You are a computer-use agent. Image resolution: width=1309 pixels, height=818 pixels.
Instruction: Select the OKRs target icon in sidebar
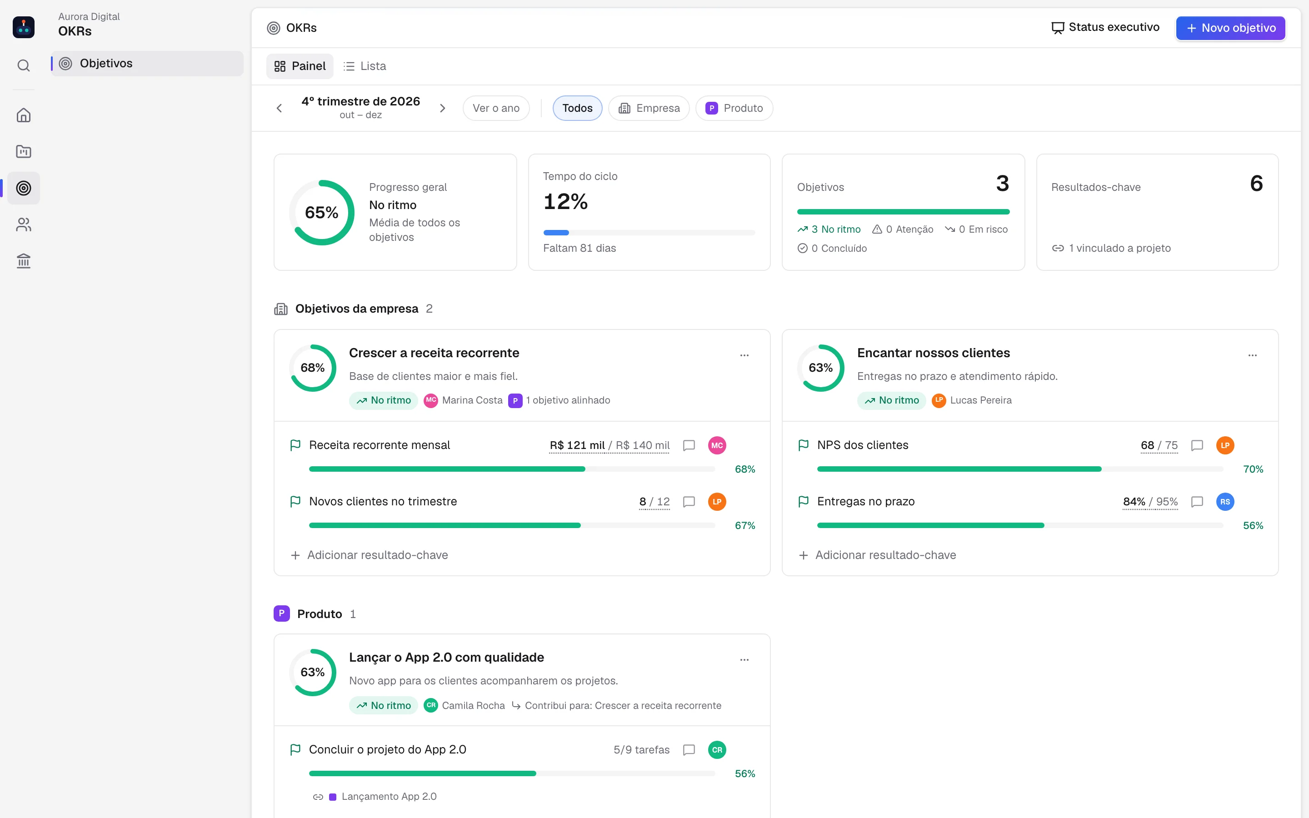(23, 188)
